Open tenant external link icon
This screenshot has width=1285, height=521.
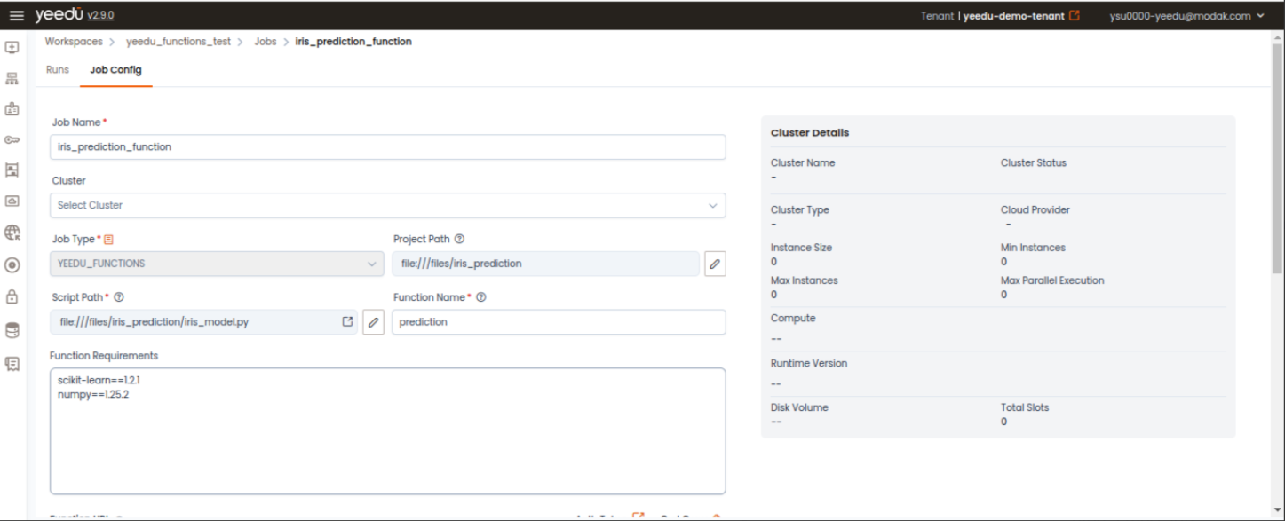point(1075,15)
